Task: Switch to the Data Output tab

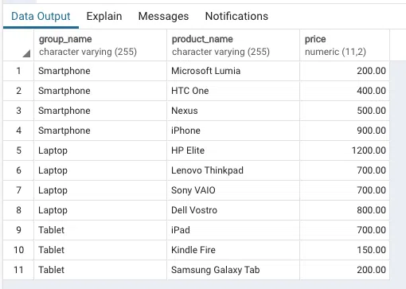Action: (x=41, y=16)
